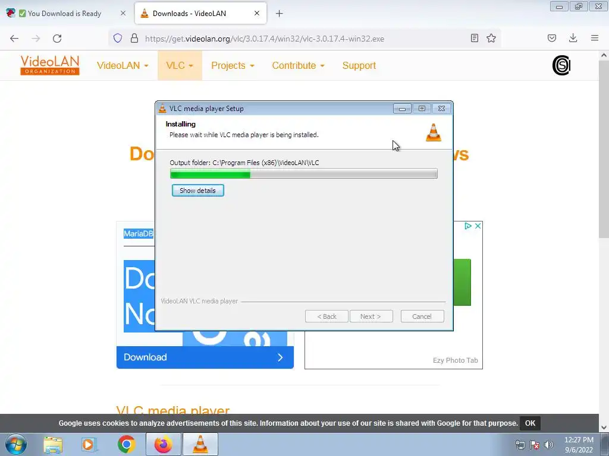Open Google Chrome from the taskbar
This screenshot has height=456, width=609.
pos(126,444)
